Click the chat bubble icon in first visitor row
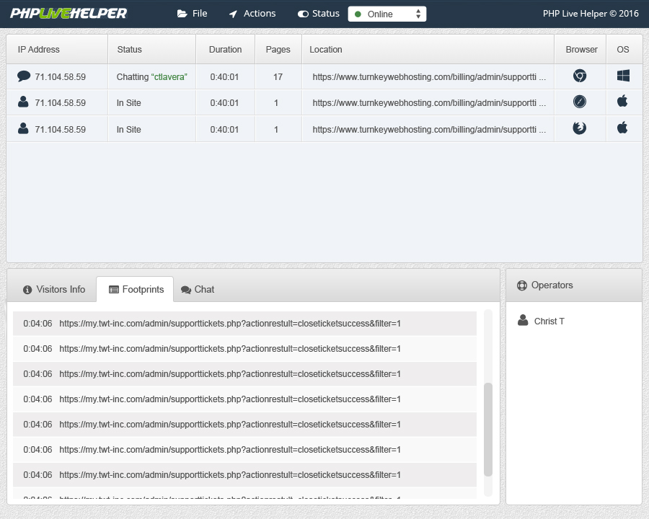 click(24, 76)
